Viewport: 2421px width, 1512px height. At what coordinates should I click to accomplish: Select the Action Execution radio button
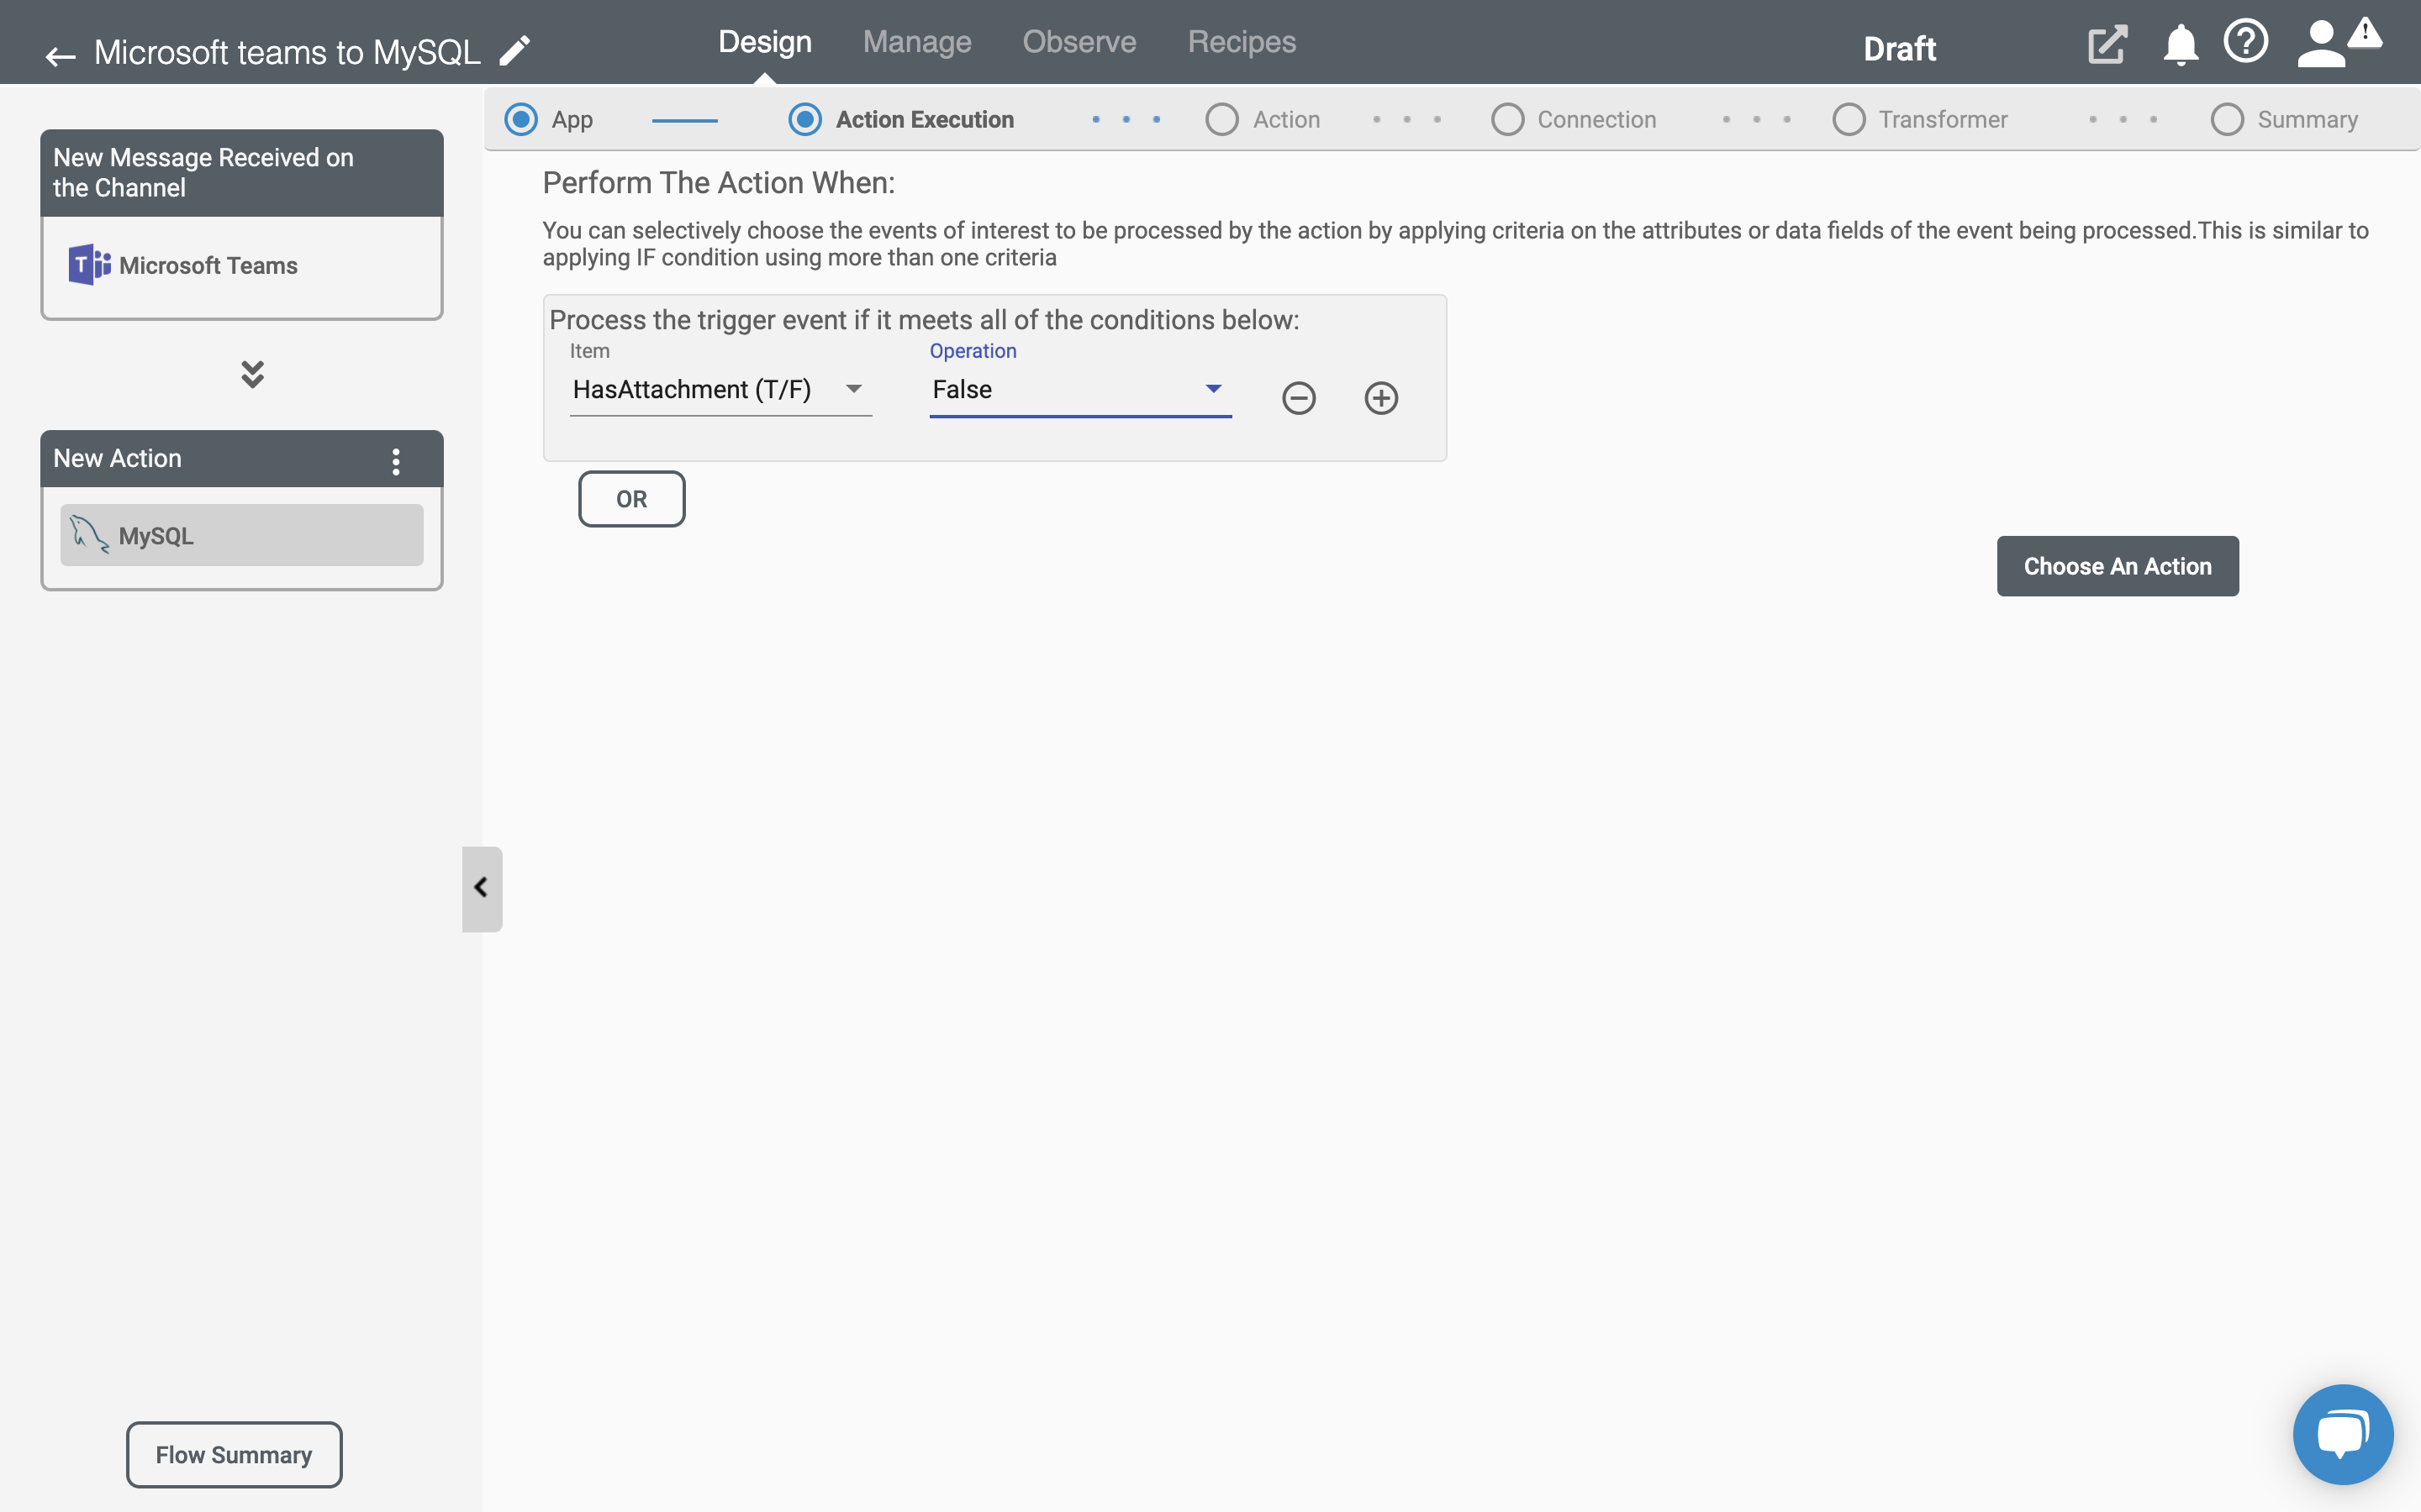point(804,118)
